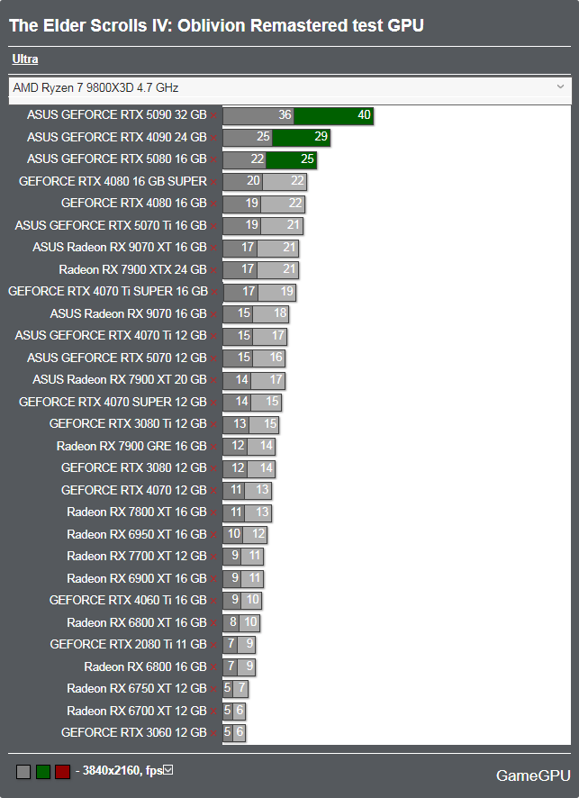Click the Radeon RX 6700 XT 12 GB label
The height and width of the screenshot is (798, 579).
pyautogui.click(x=137, y=711)
